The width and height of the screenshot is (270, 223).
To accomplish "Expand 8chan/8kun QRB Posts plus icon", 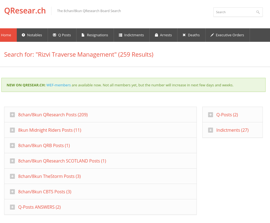I will coord(12,145).
